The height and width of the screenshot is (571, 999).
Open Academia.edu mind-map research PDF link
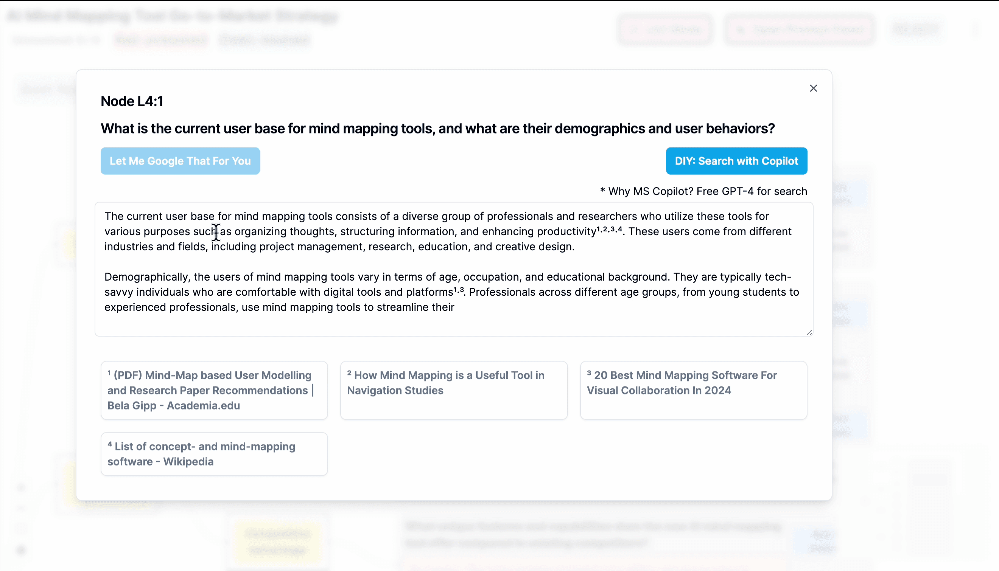click(x=215, y=390)
